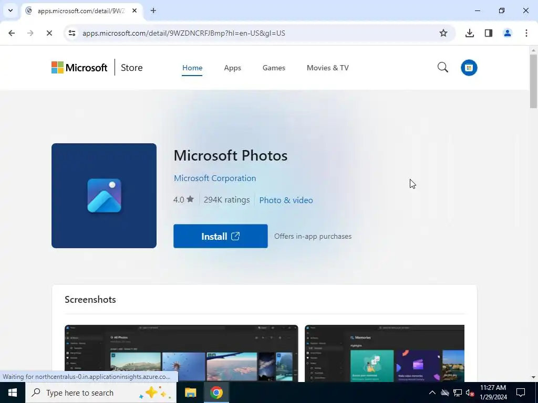Open the Photo & video category link

[x=286, y=200]
